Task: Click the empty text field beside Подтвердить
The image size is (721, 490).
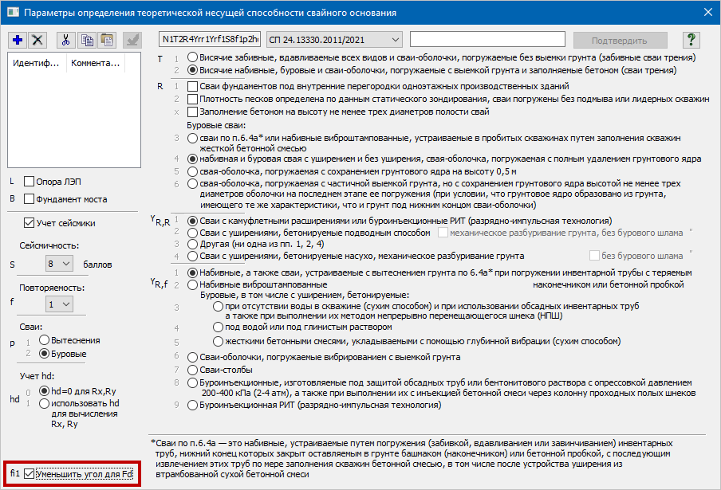Action: (487, 39)
